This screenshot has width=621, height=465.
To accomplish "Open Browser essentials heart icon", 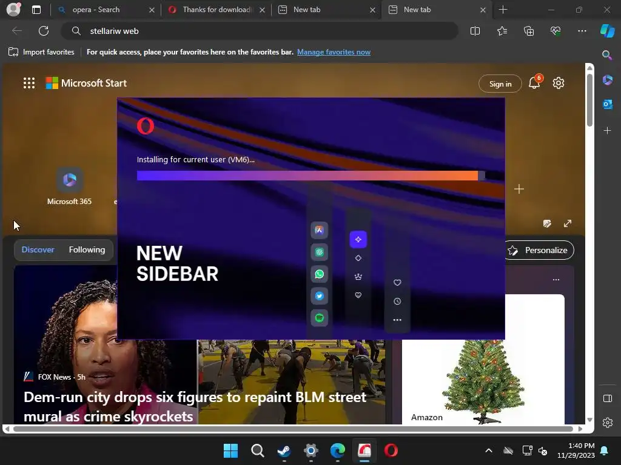I will tap(556, 31).
